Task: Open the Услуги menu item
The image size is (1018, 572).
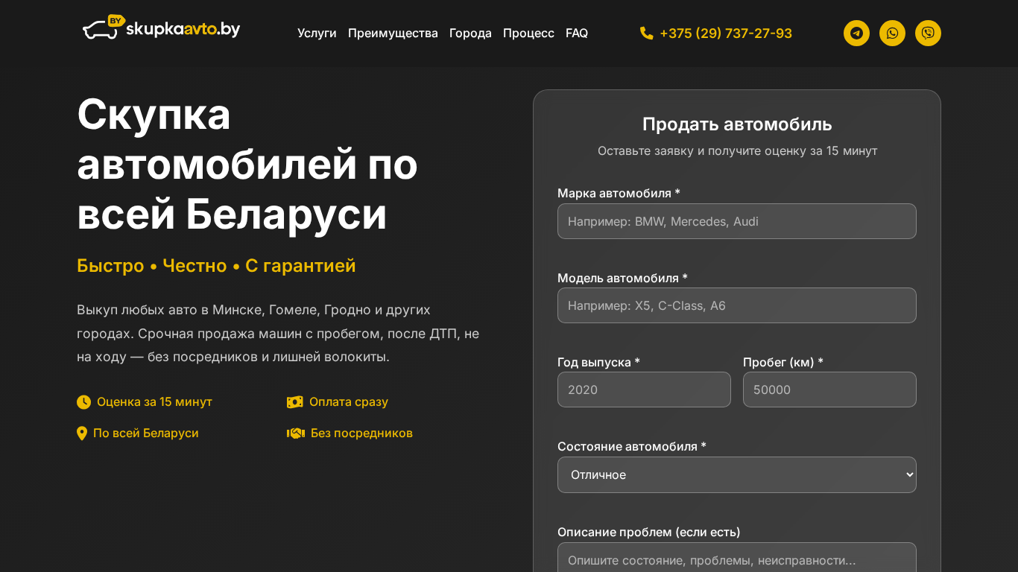Action: (x=317, y=33)
